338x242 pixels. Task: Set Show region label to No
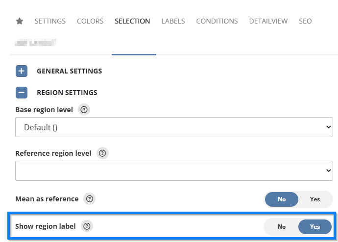coord(282,227)
